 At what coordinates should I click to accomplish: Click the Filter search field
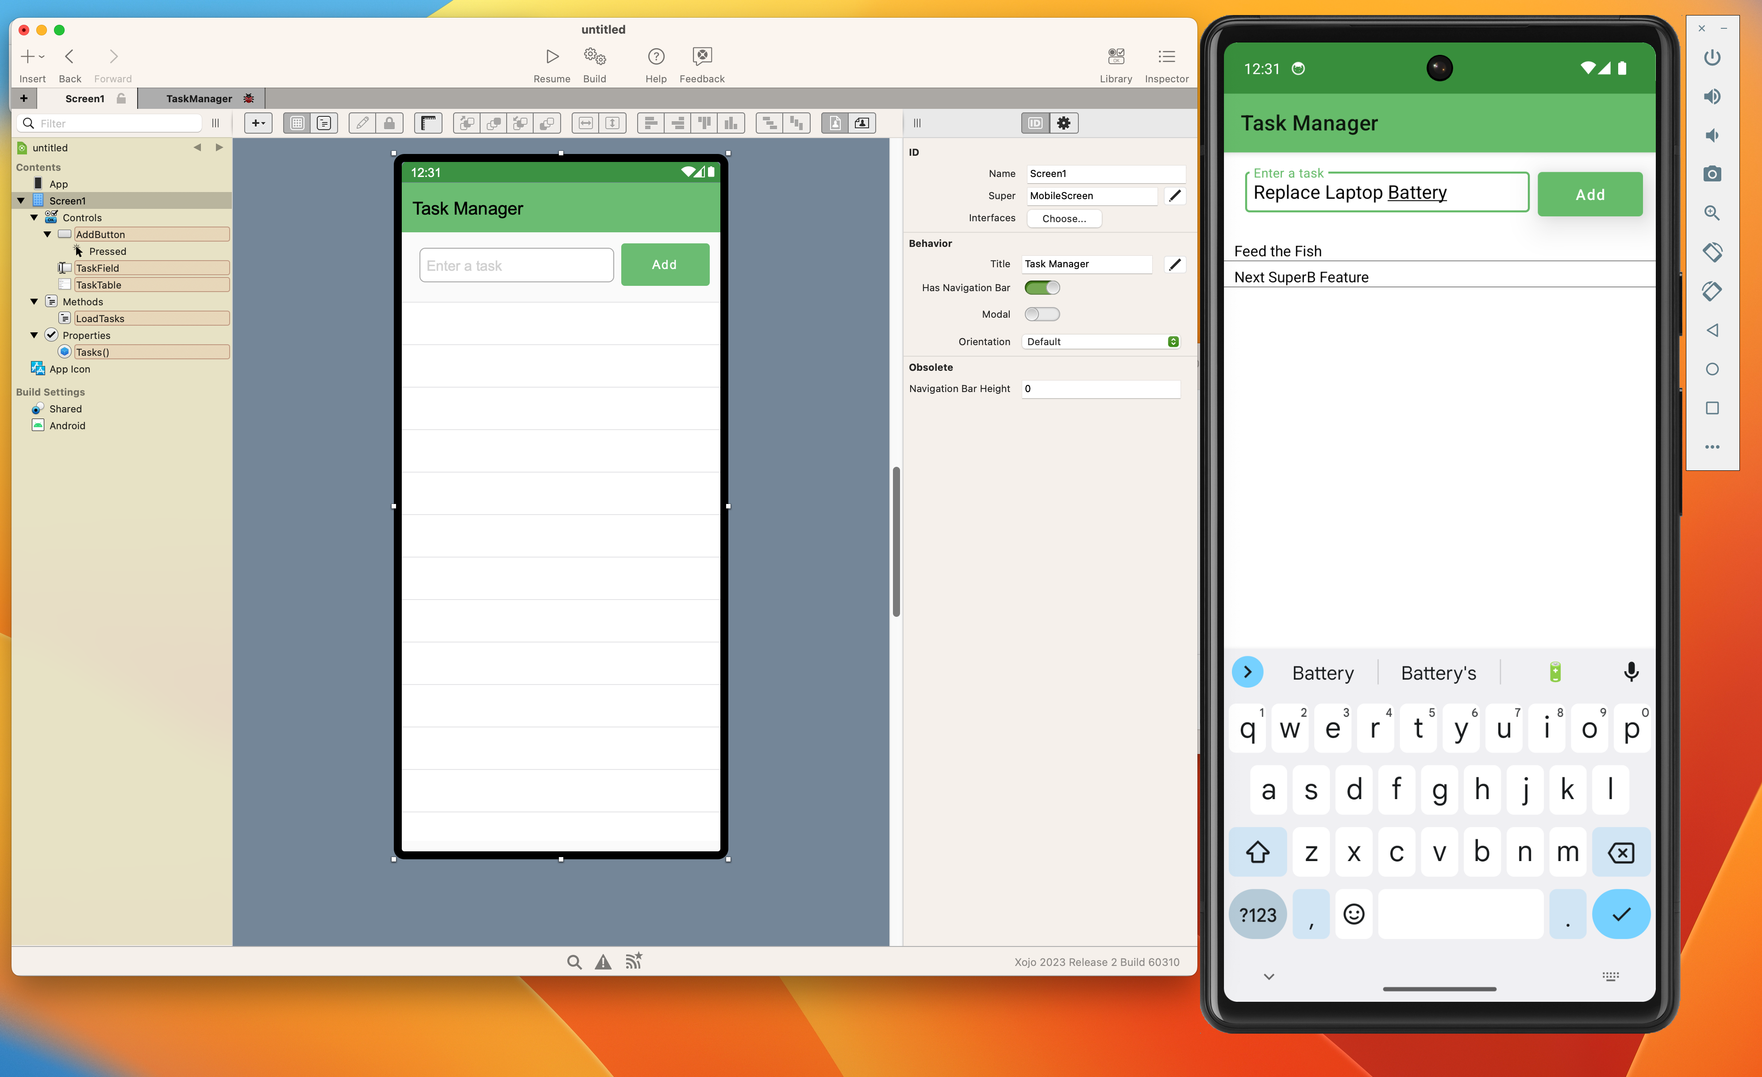pyautogui.click(x=109, y=123)
